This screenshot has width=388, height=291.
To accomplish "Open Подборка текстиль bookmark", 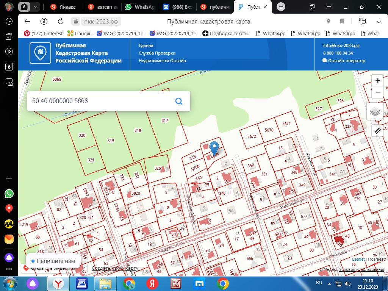I will click(x=226, y=33).
